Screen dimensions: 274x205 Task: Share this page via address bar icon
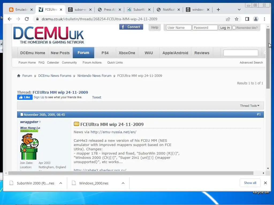pyautogui.click(x=228, y=19)
